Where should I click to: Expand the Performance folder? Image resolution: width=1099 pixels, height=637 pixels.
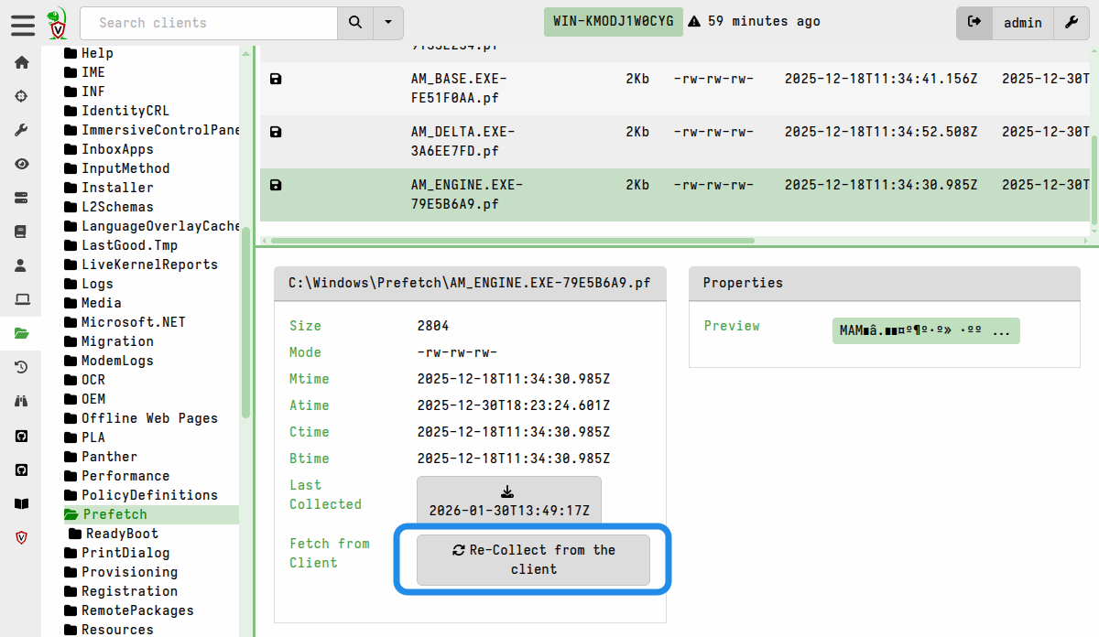click(125, 476)
